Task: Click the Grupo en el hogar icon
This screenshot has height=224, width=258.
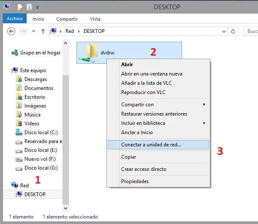Action: (x=15, y=53)
